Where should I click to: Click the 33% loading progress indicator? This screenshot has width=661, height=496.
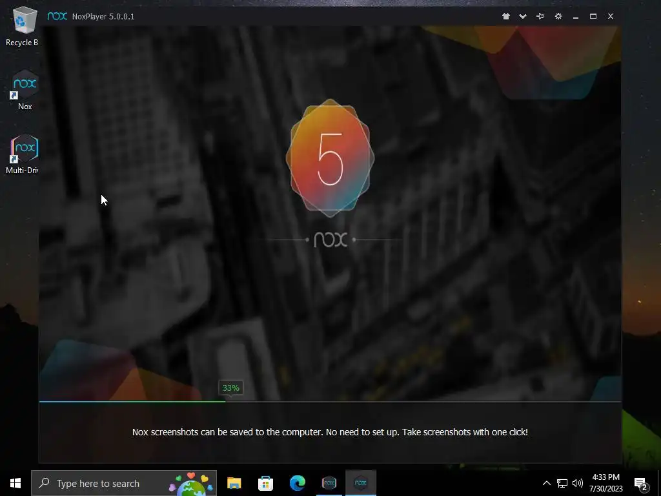point(230,388)
